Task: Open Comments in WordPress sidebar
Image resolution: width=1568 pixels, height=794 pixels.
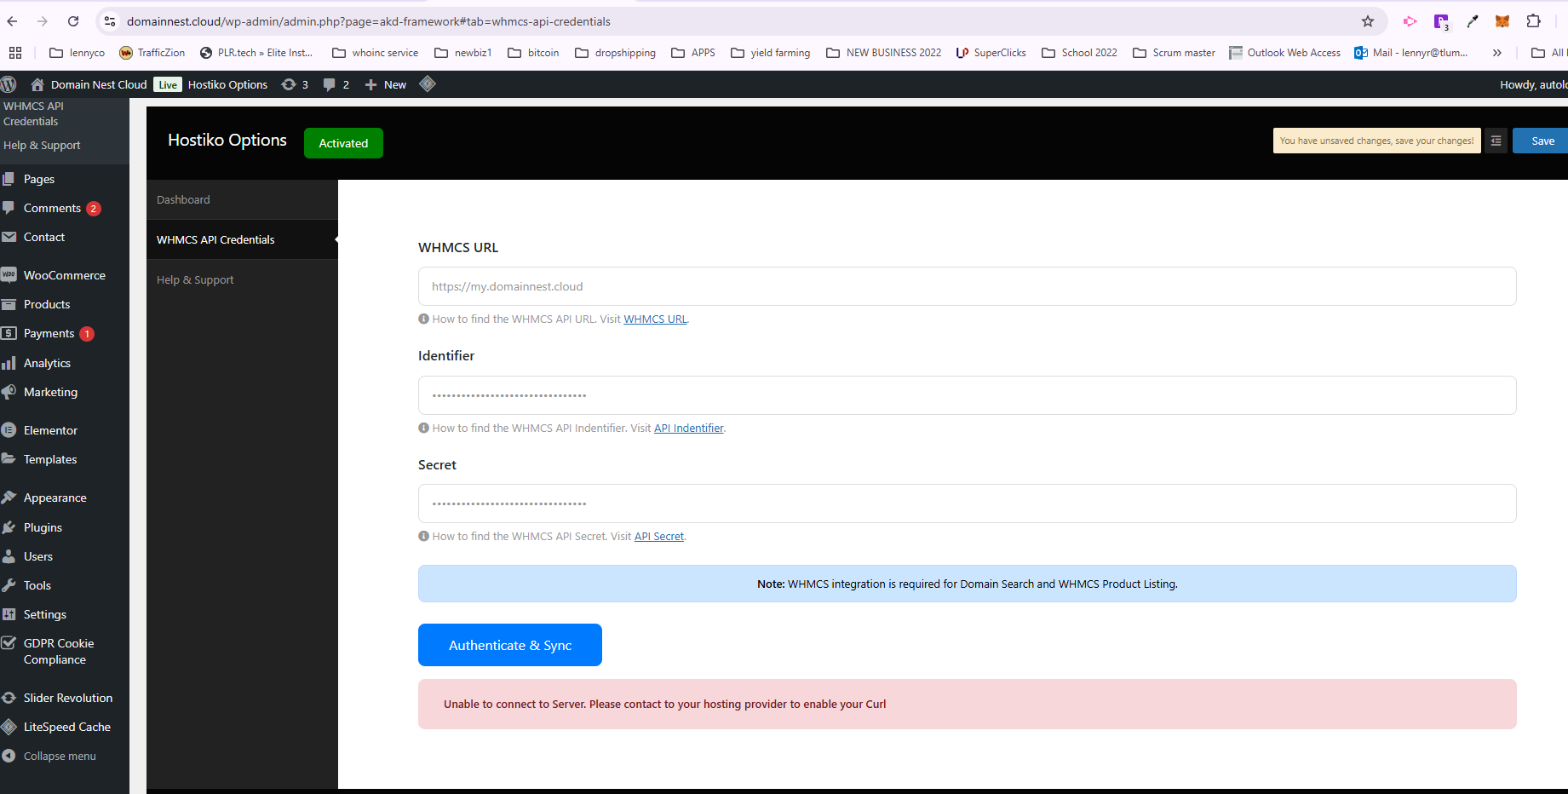Action: coord(52,208)
